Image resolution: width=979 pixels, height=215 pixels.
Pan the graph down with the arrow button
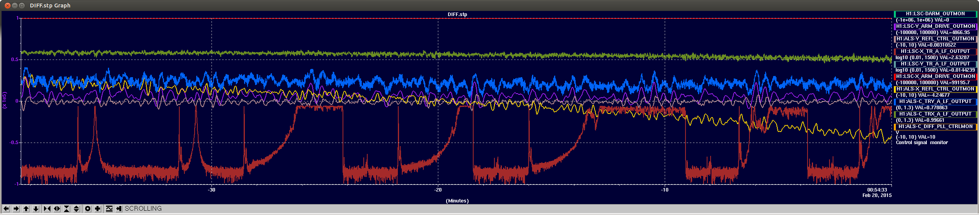coord(36,209)
